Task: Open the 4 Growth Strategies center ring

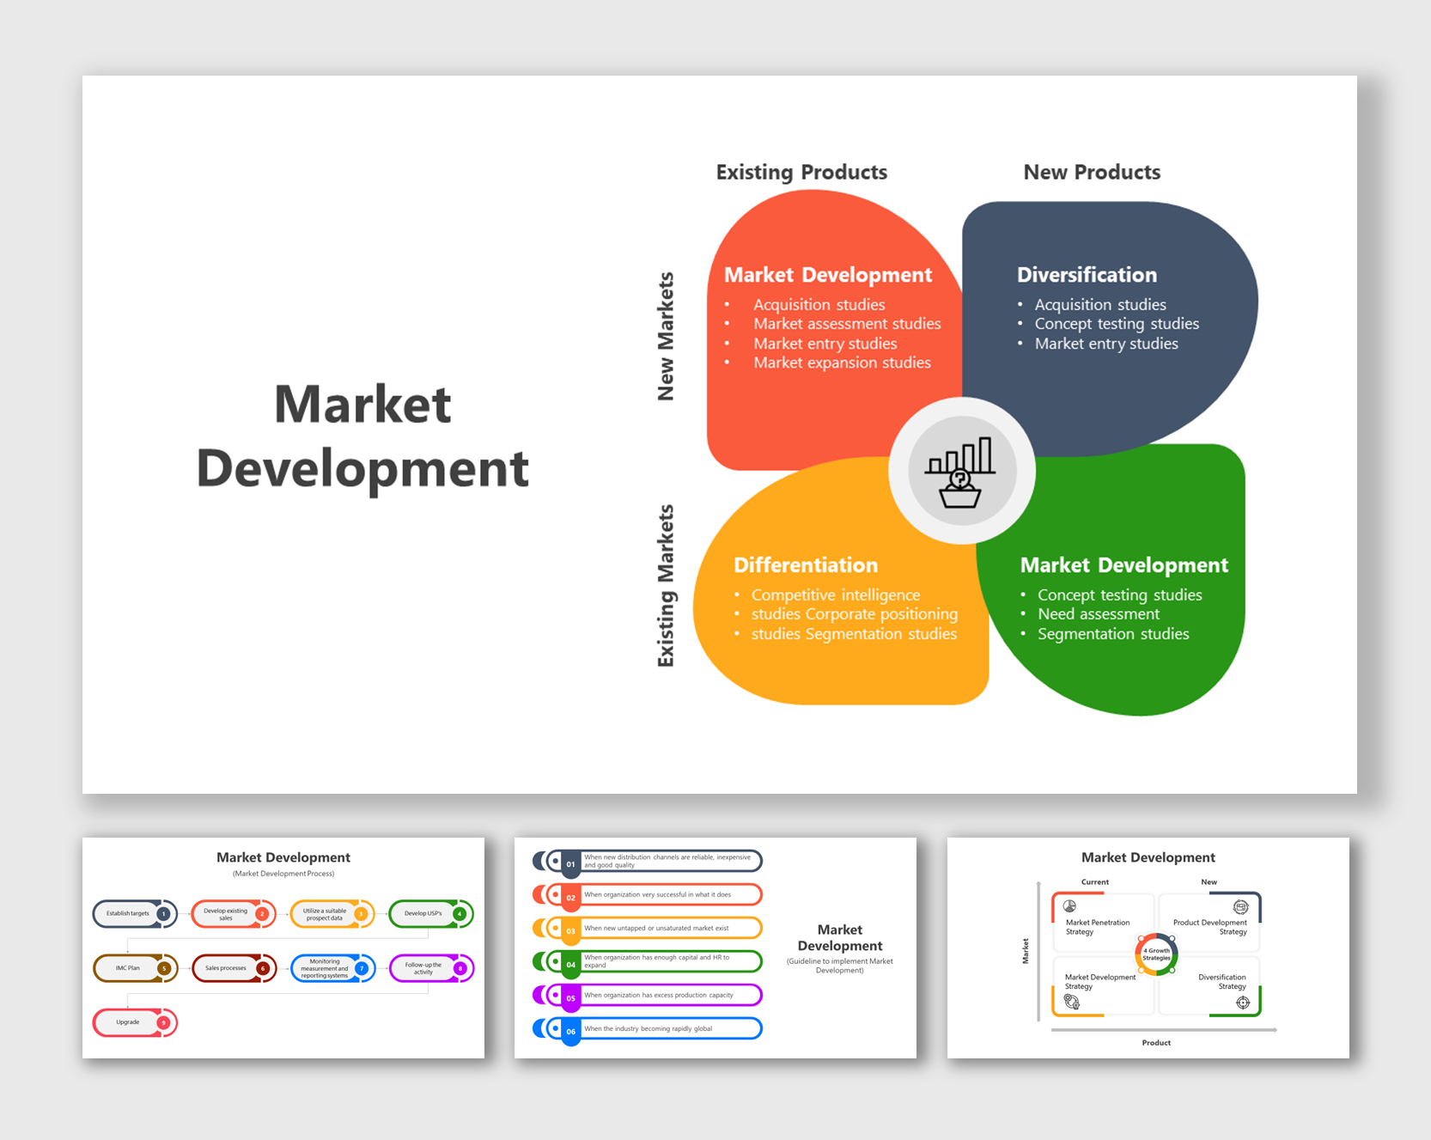Action: click(x=1157, y=954)
